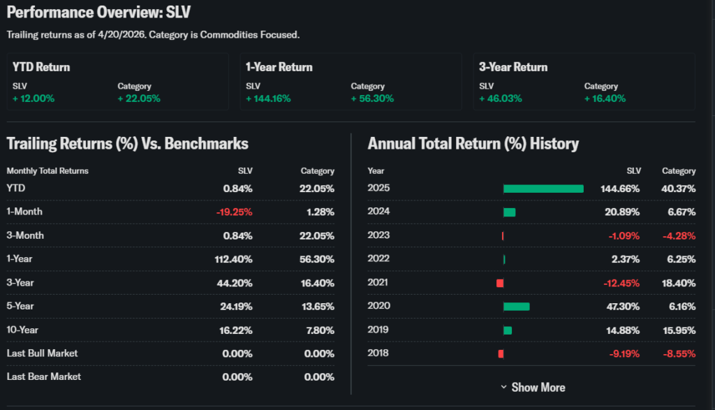Click the green 2024 annual return bar
This screenshot has width=715, height=410.
(509, 212)
